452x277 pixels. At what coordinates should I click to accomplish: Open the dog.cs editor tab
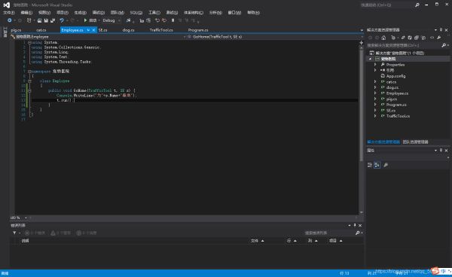(128, 30)
